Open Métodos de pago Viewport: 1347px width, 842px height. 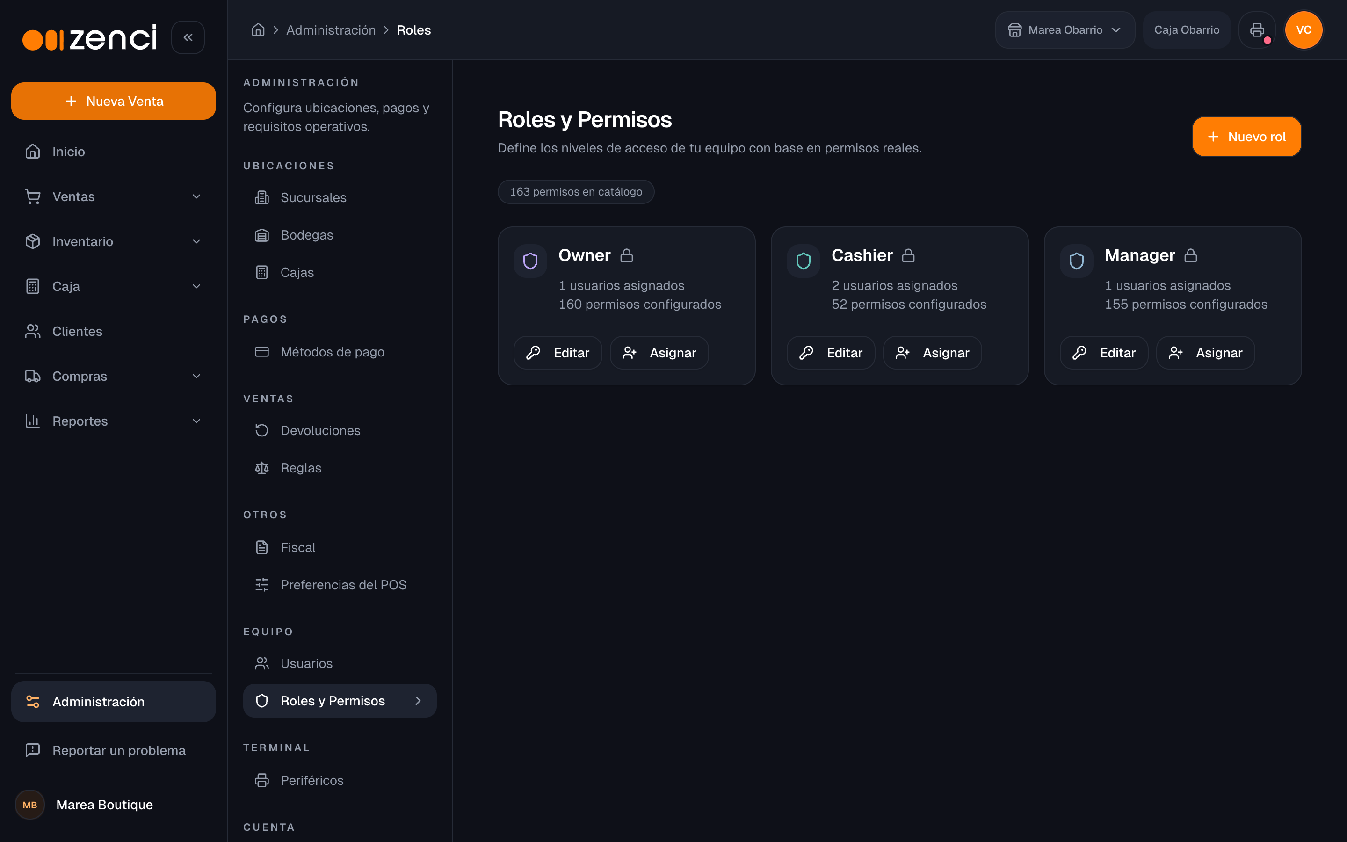340,352
